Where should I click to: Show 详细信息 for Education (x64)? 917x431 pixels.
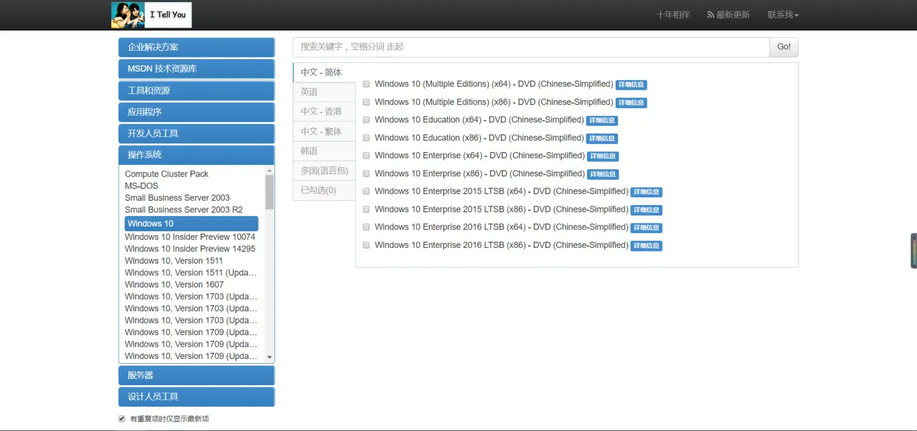[602, 120]
